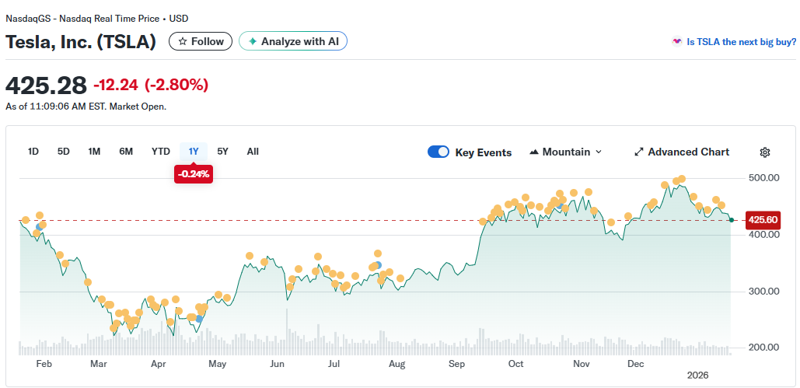Switch chart to 1M range
The width and height of the screenshot is (800, 388).
94,152
